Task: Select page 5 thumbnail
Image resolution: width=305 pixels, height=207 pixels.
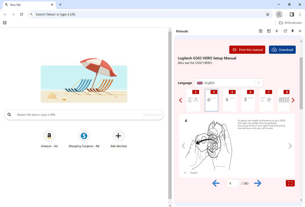Action: point(230,100)
